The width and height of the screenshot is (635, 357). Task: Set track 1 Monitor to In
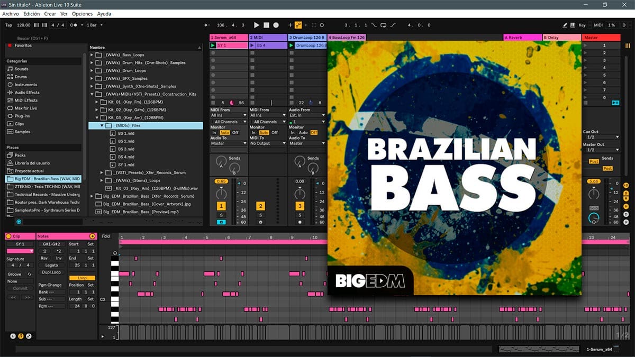pos(214,133)
